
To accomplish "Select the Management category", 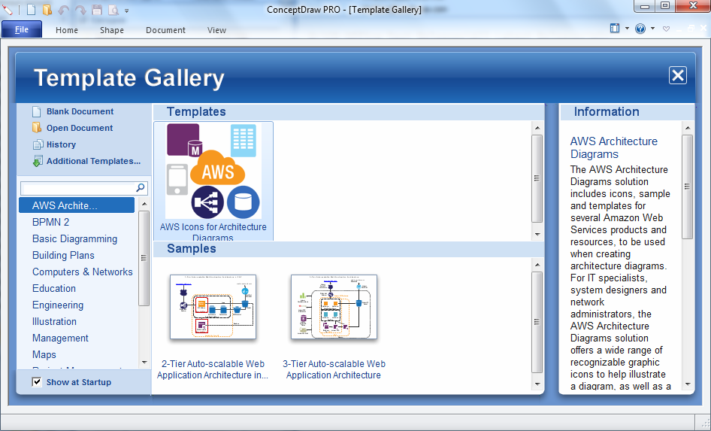I will (x=60, y=338).
